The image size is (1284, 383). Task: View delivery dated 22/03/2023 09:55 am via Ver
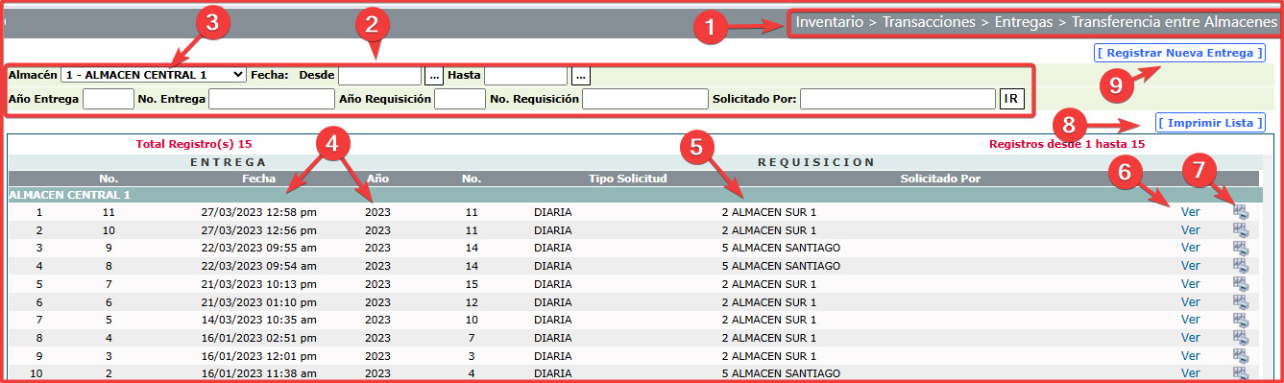click(1191, 248)
